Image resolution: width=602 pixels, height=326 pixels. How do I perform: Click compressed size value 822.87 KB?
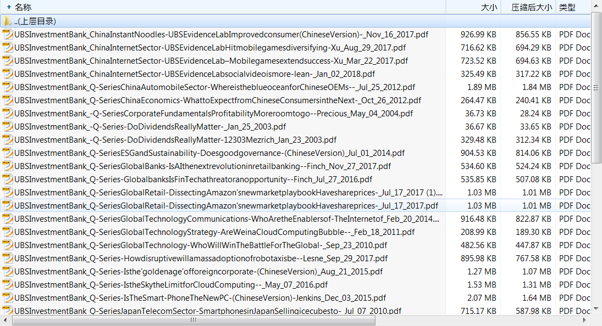click(533, 219)
